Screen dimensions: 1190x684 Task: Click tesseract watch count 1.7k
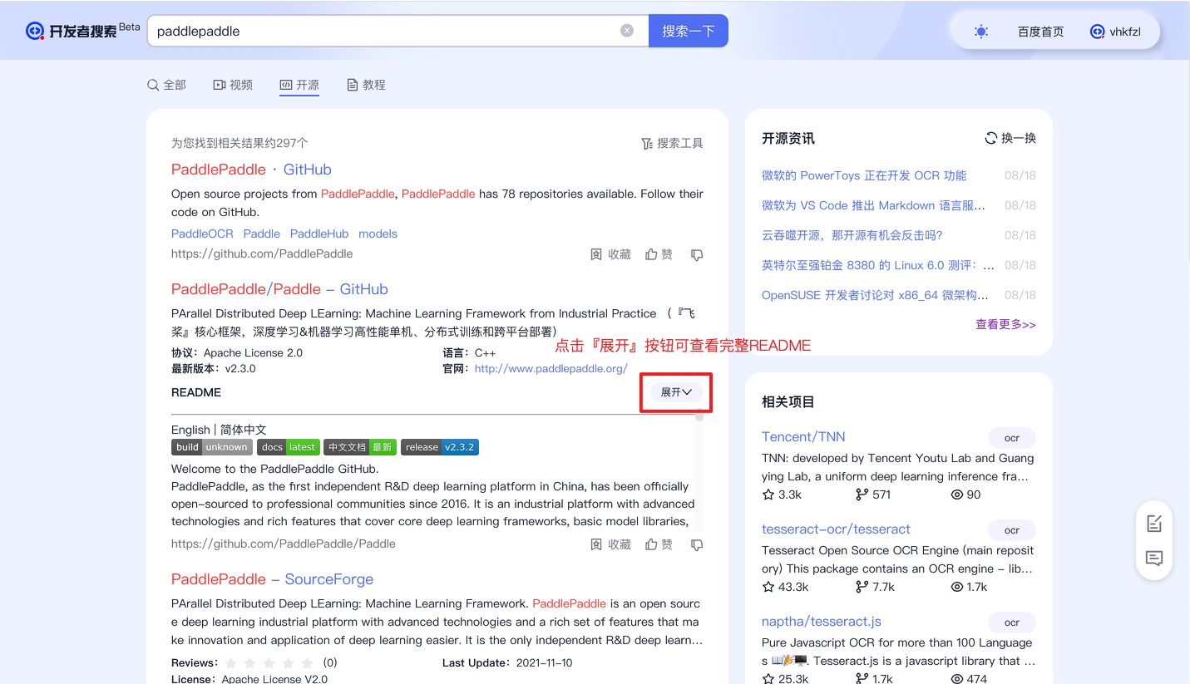[x=969, y=587]
